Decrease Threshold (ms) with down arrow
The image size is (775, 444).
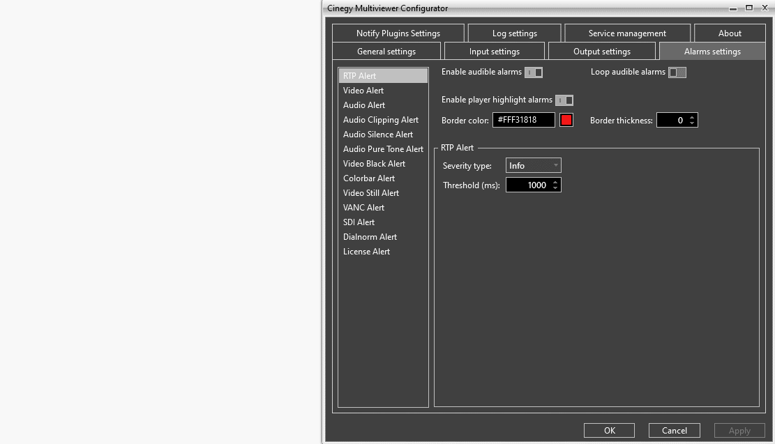pos(555,188)
